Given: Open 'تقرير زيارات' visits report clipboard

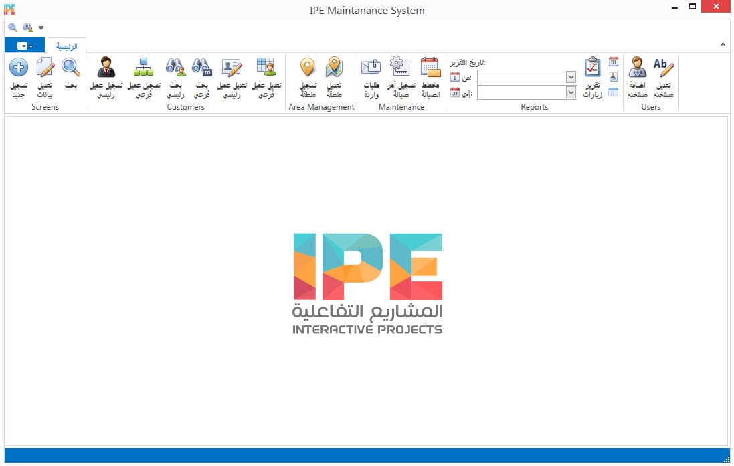Looking at the screenshot, I should pyautogui.click(x=593, y=77).
